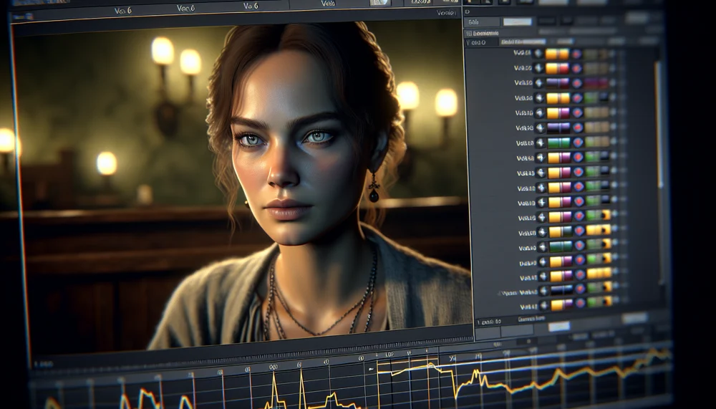Click the yellow-red color bar in the second row
This screenshot has width=716, height=409.
pos(557,69)
